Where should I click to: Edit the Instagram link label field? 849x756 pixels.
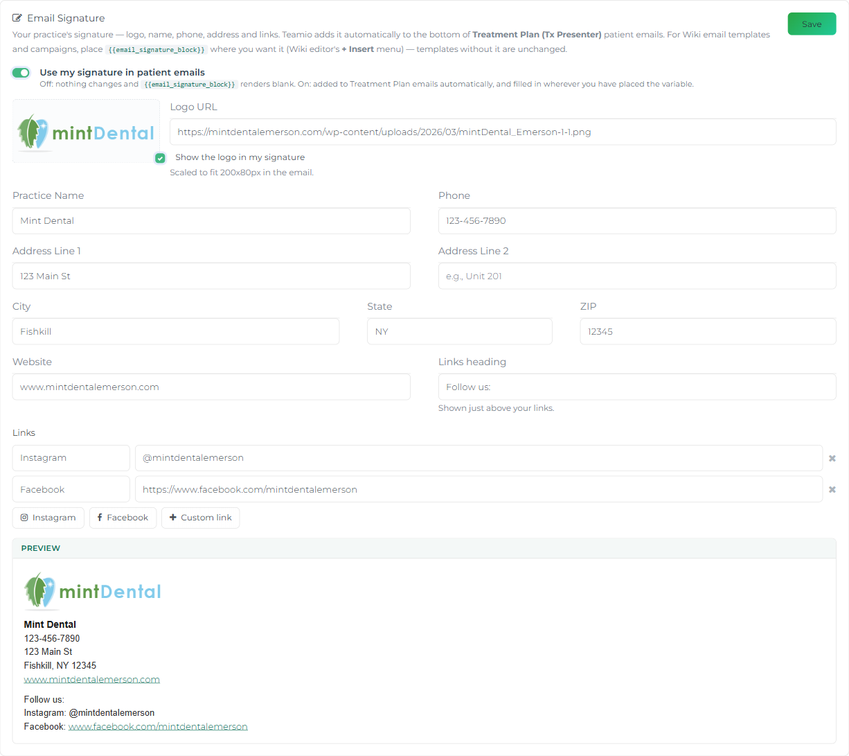(x=71, y=458)
